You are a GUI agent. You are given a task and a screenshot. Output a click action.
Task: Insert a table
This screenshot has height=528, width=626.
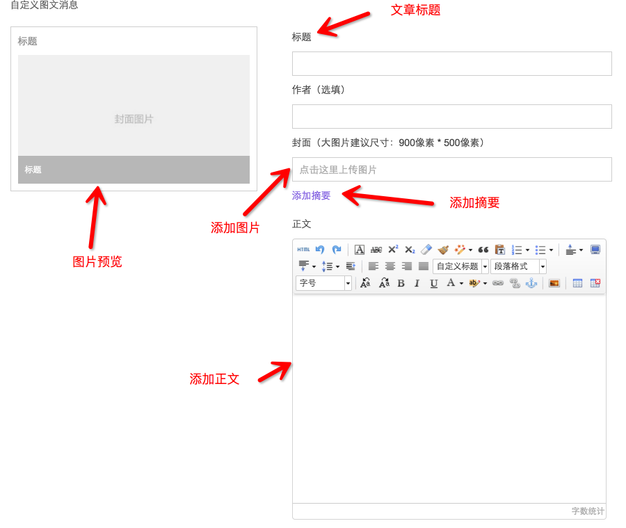pyautogui.click(x=577, y=283)
